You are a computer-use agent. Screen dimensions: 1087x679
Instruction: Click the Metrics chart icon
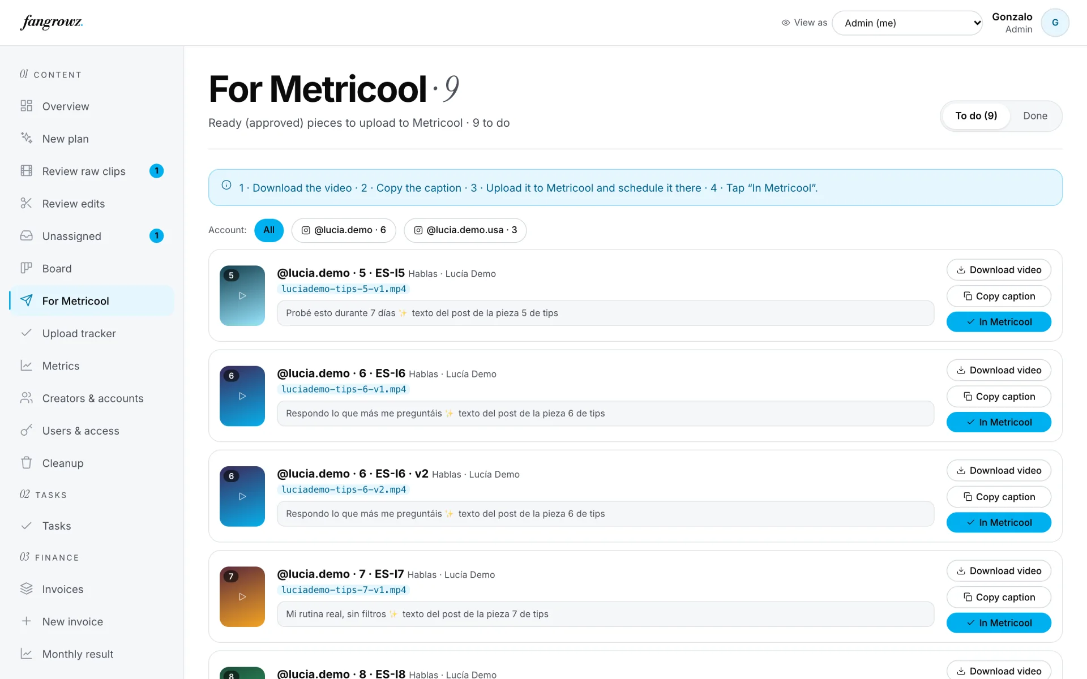click(x=26, y=366)
